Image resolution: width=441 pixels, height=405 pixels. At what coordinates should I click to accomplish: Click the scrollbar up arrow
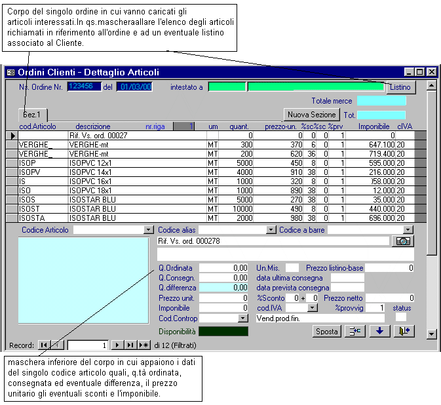click(x=431, y=85)
